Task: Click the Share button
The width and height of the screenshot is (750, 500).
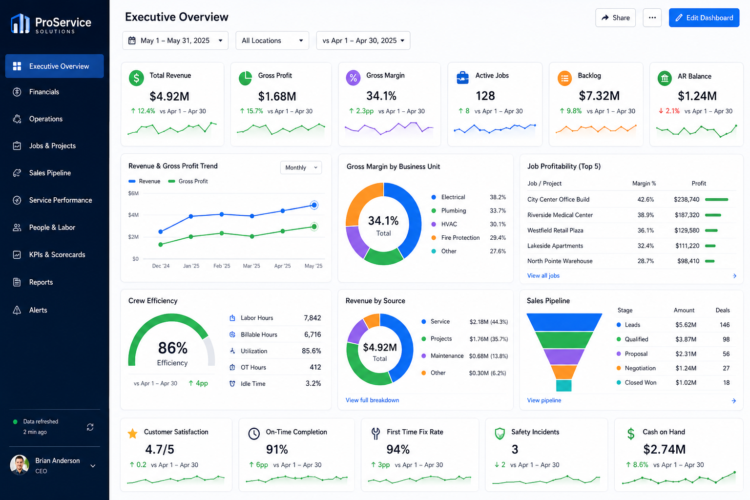Action: [x=615, y=18]
